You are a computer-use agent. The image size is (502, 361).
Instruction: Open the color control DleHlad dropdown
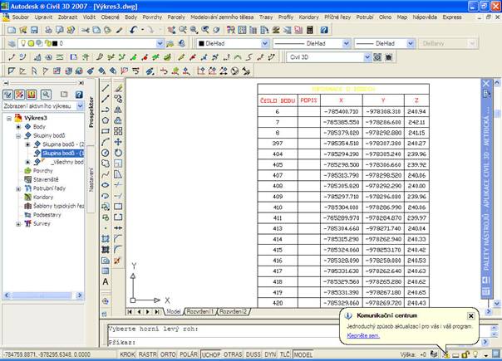pyautogui.click(x=265, y=43)
